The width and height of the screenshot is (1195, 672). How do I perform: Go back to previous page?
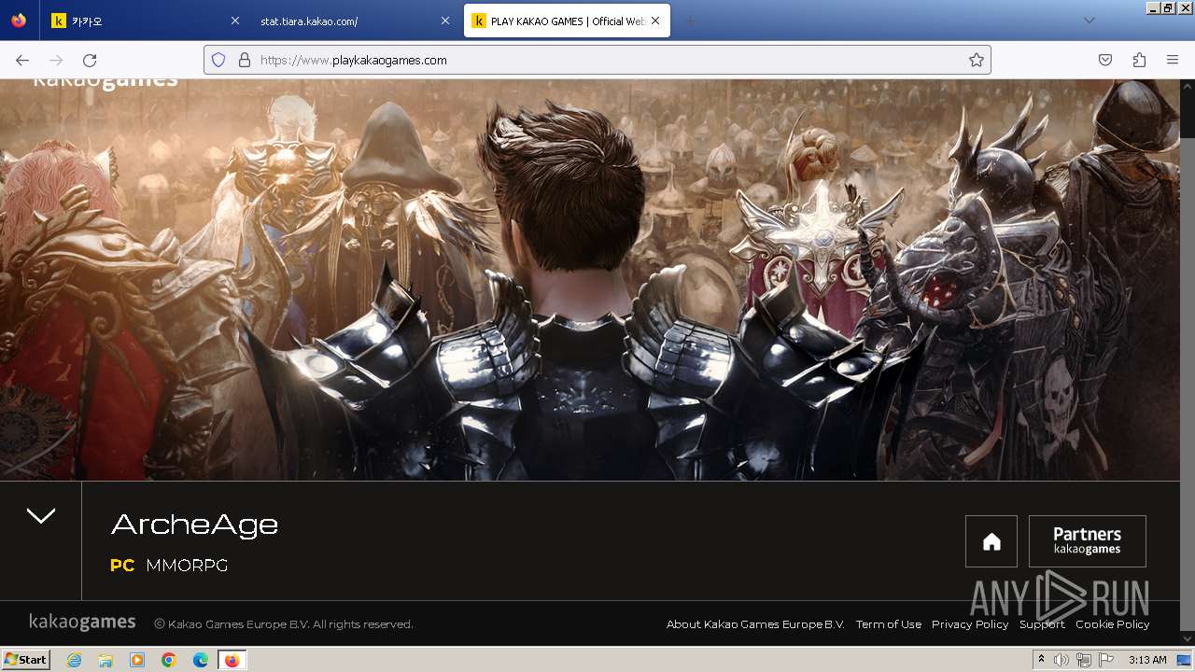point(22,60)
